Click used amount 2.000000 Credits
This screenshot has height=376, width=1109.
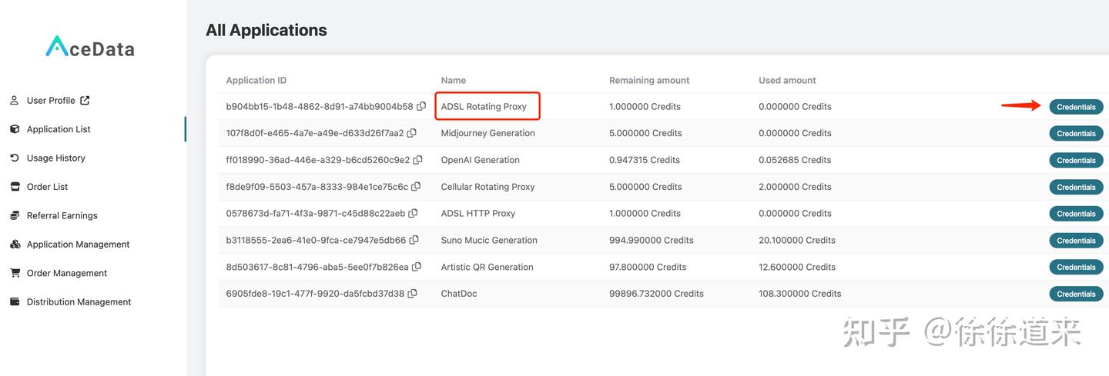[795, 187]
